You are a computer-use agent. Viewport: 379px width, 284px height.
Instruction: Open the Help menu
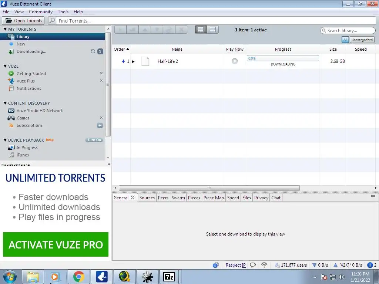[x=78, y=12]
